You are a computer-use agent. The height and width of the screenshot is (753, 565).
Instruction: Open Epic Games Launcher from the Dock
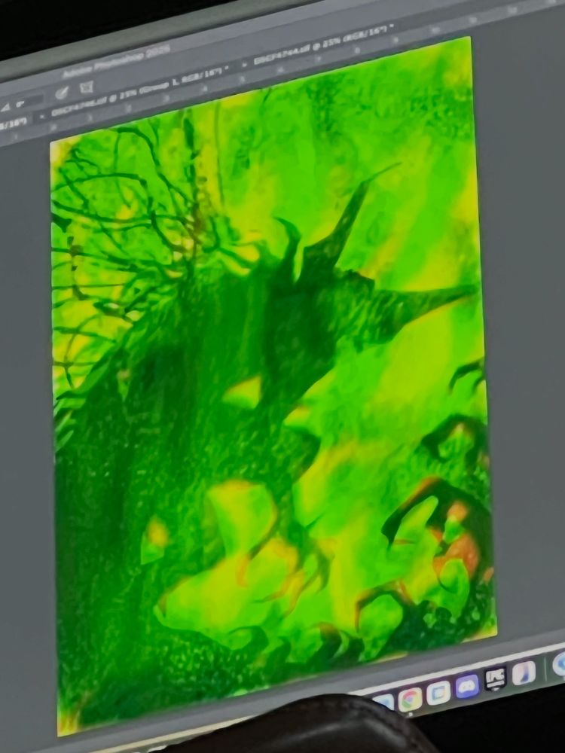coord(496,679)
